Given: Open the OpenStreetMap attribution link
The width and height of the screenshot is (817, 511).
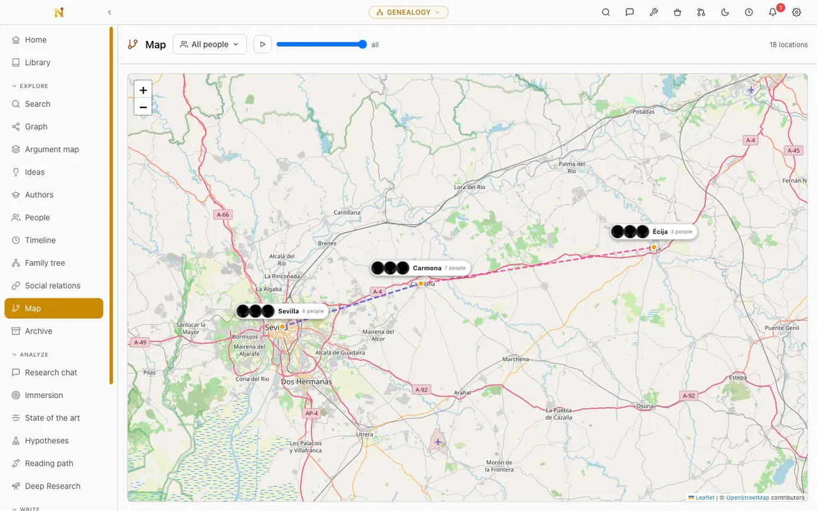Looking at the screenshot, I should pos(747,498).
